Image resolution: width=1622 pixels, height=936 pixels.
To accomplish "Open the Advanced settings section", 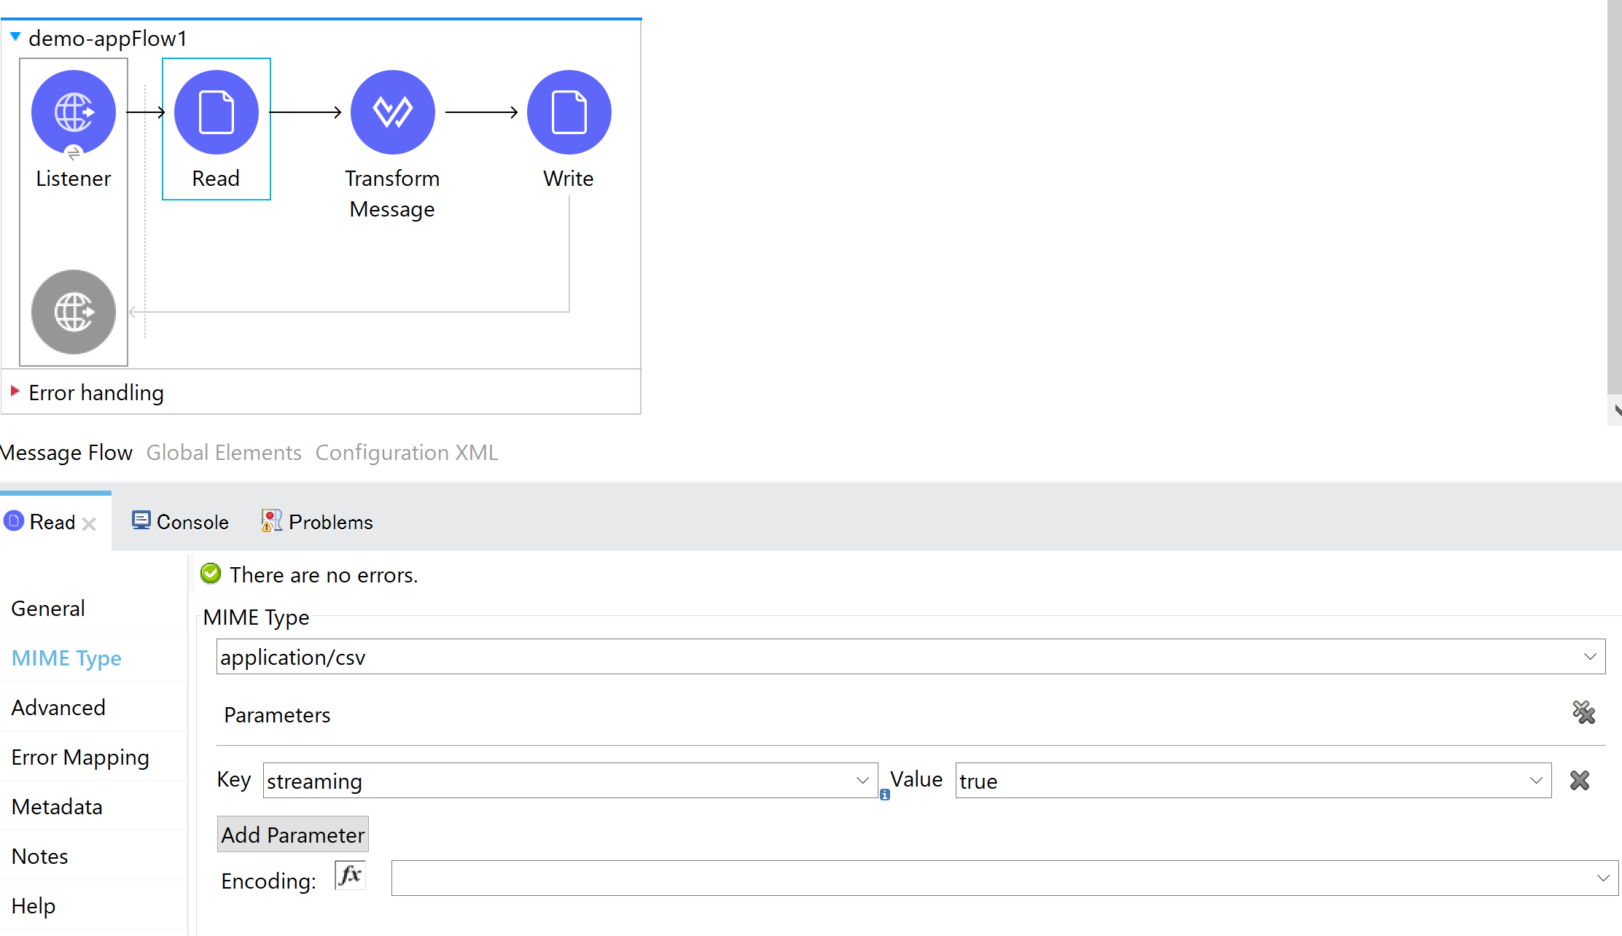I will click(x=58, y=707).
